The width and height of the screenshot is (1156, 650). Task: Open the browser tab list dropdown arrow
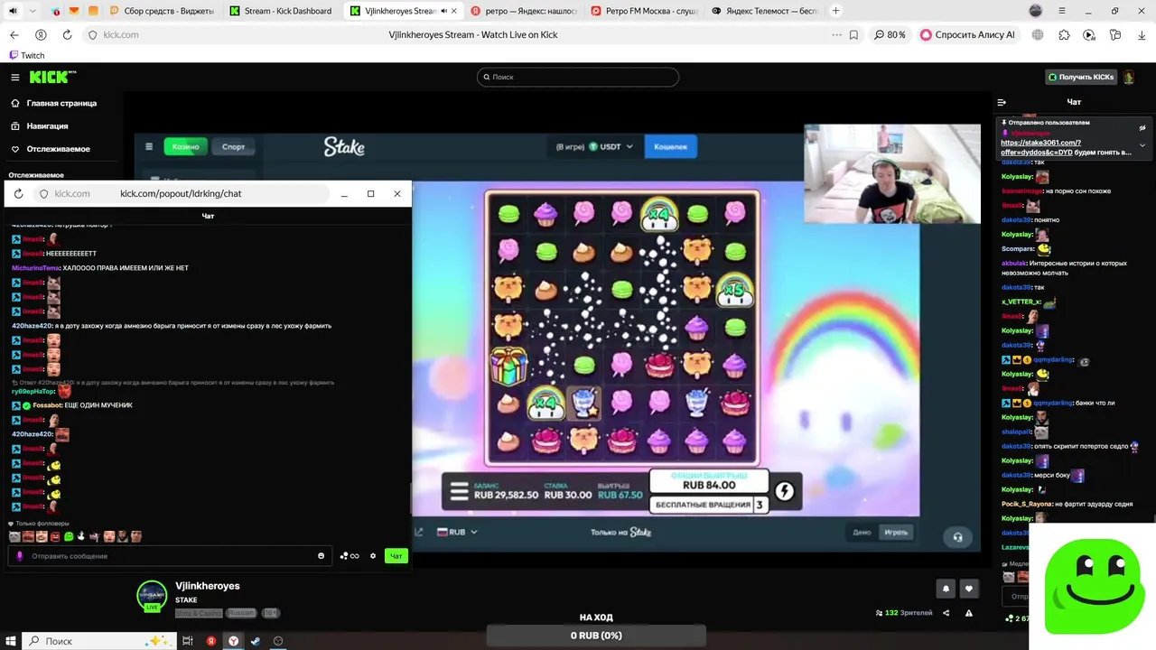[33, 11]
